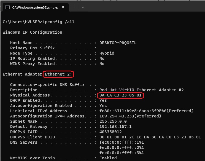
Task: Click physical address 0A-CA-C3-23-05-01
Action: 120,95
